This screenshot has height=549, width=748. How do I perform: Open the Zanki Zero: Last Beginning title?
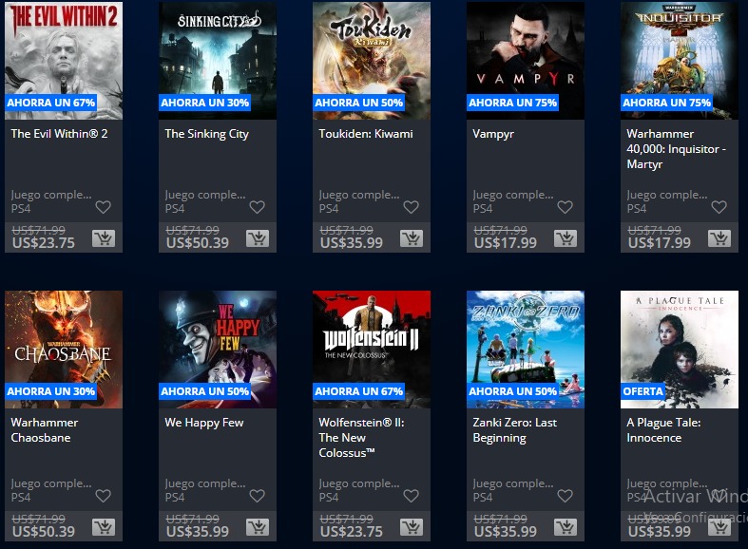[515, 430]
